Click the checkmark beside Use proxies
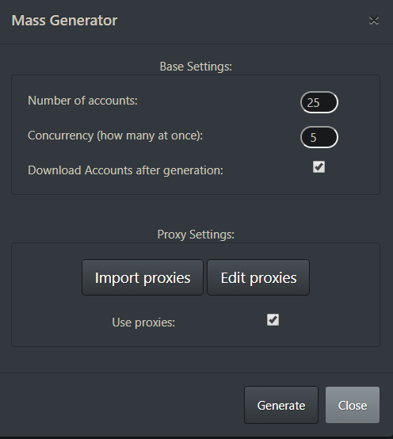The image size is (393, 439). (x=273, y=319)
